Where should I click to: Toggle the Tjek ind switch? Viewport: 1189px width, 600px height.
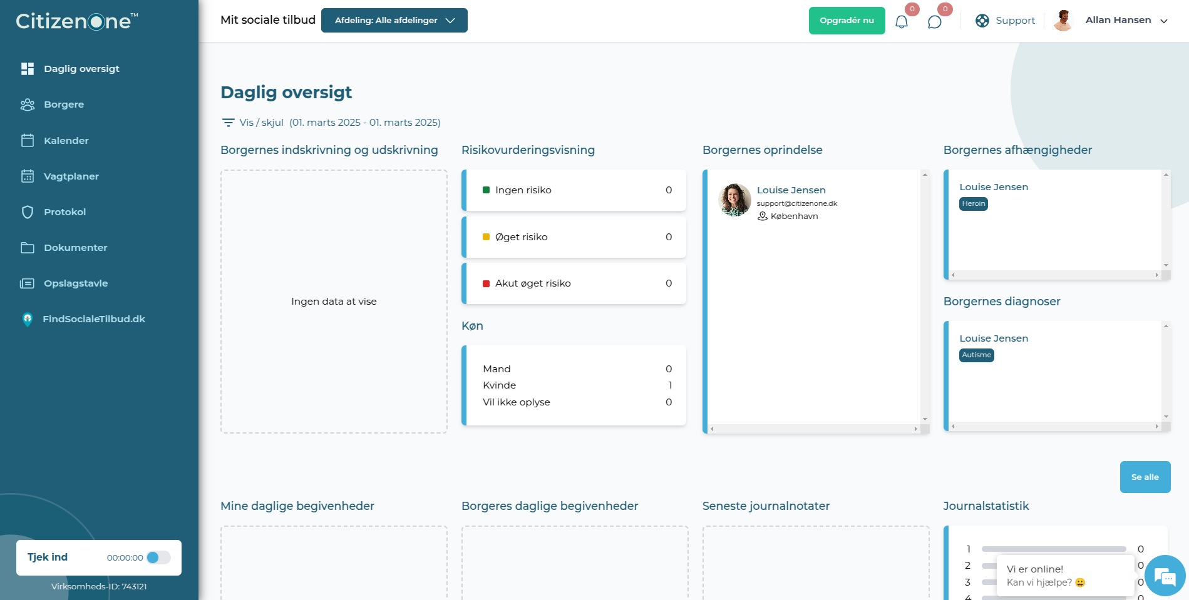pos(158,557)
